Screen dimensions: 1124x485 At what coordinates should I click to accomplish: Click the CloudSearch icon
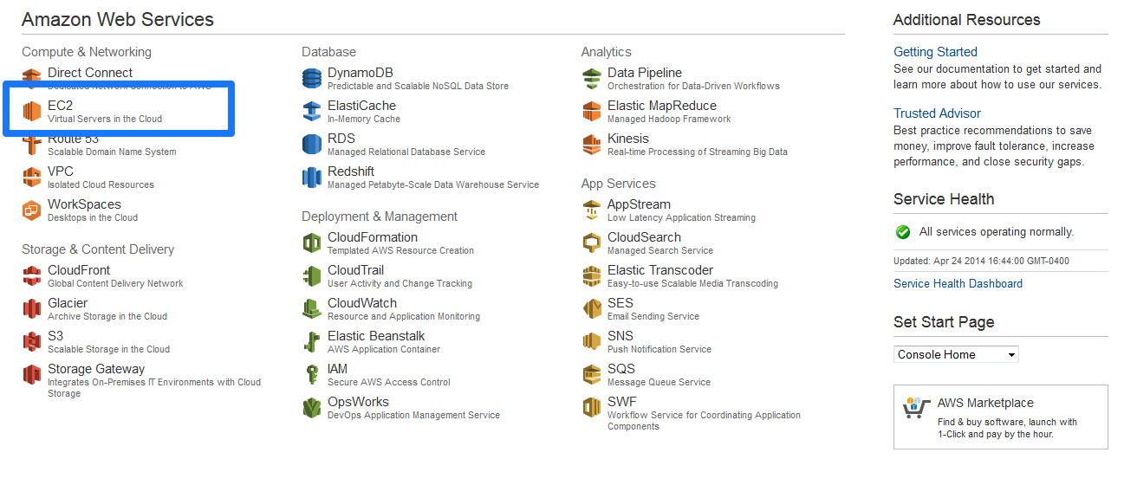tap(592, 243)
